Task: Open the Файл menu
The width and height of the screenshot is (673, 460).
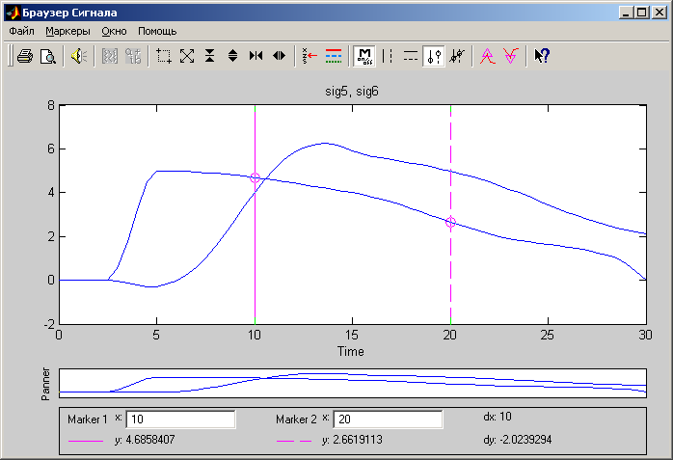Action: [21, 31]
